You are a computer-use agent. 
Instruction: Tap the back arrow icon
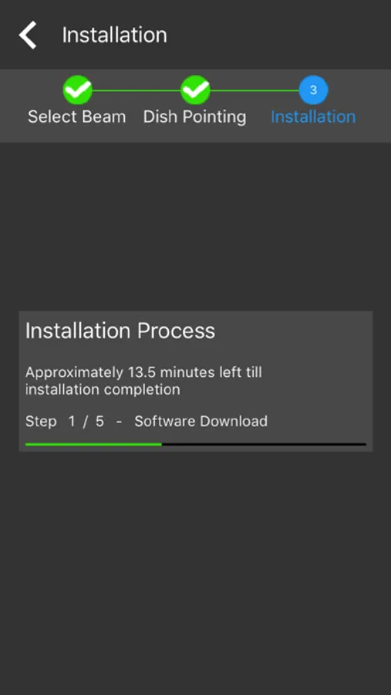tap(28, 35)
